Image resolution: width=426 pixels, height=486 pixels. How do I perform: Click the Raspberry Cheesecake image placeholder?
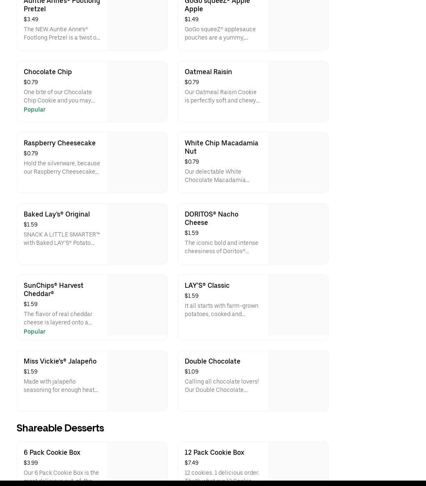point(137,163)
